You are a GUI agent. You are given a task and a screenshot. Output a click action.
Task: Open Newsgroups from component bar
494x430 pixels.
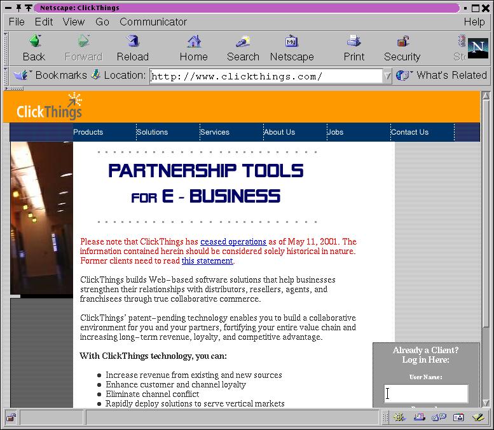click(x=439, y=417)
